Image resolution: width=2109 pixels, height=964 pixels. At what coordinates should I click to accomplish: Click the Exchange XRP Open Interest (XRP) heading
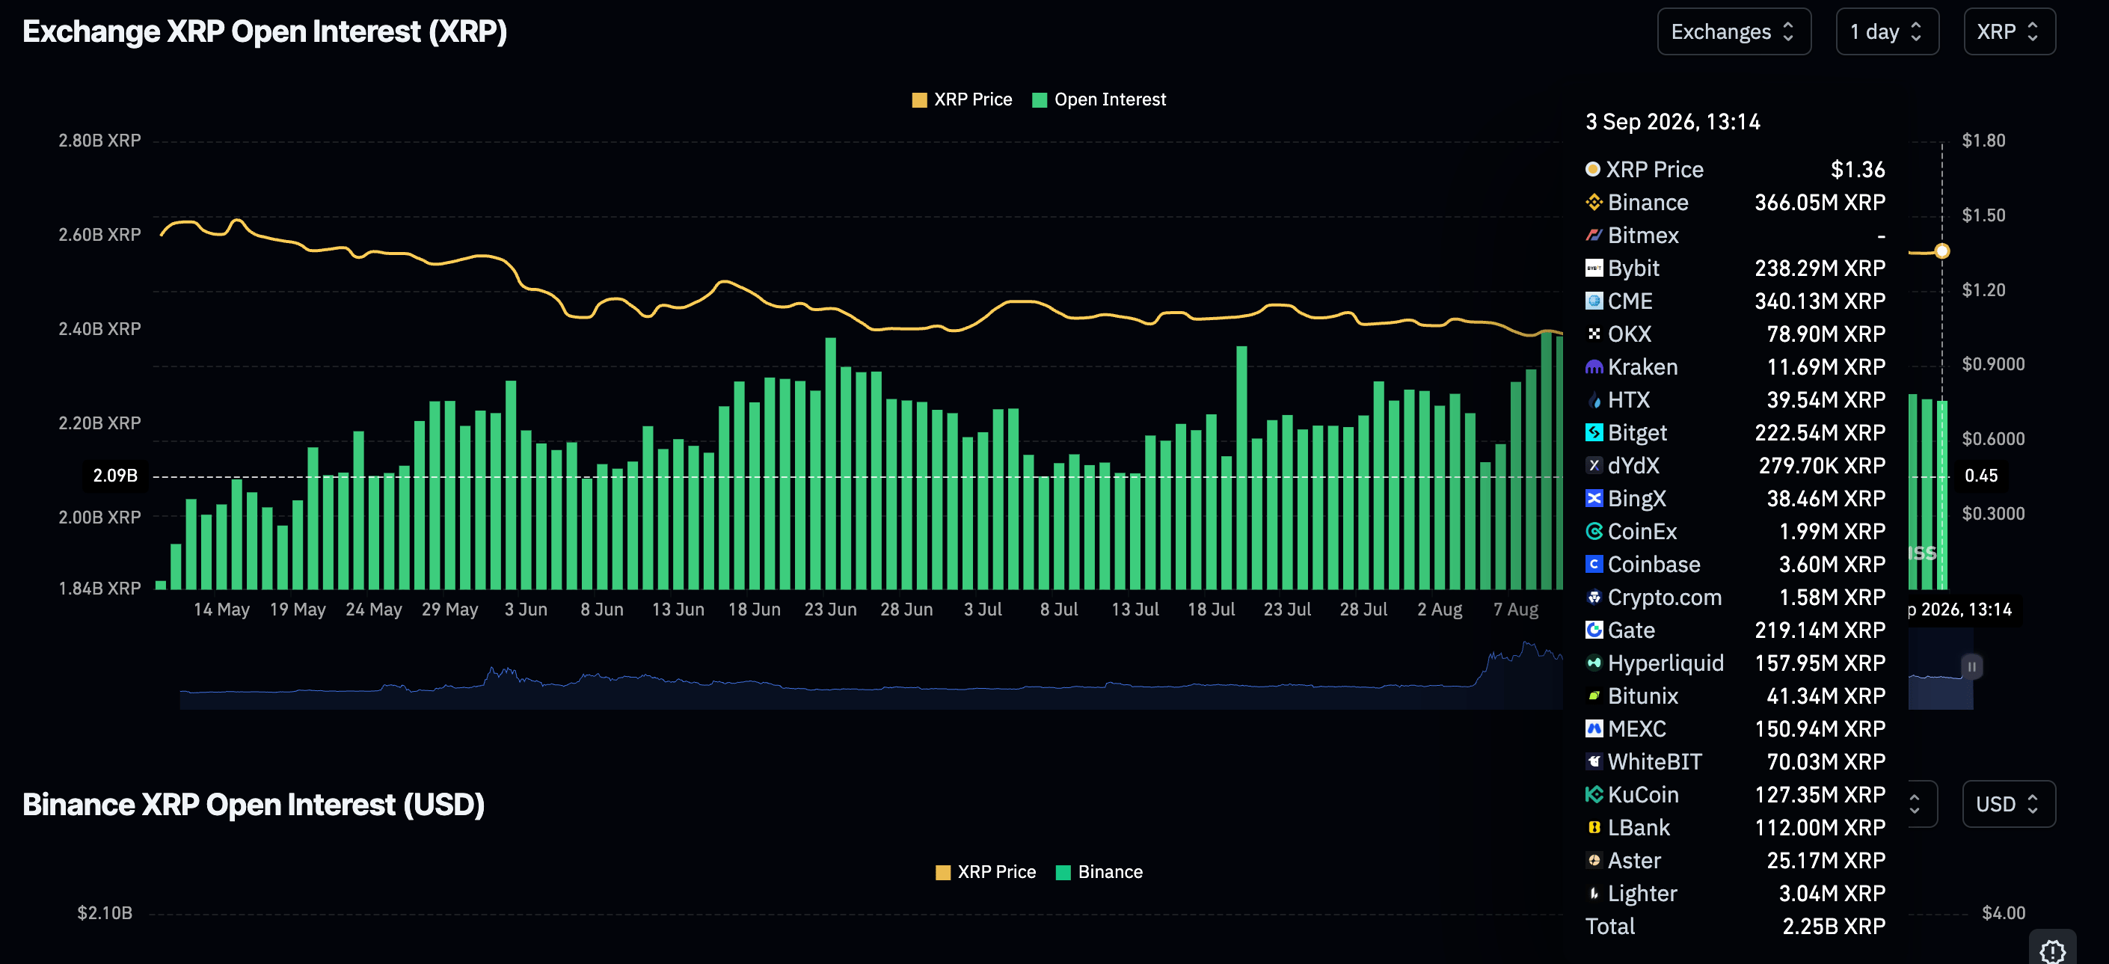click(x=265, y=32)
